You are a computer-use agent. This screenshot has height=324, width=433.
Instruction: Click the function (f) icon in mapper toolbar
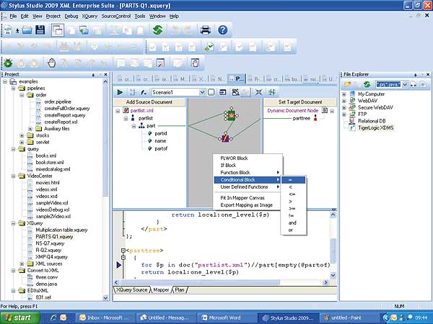point(144,92)
